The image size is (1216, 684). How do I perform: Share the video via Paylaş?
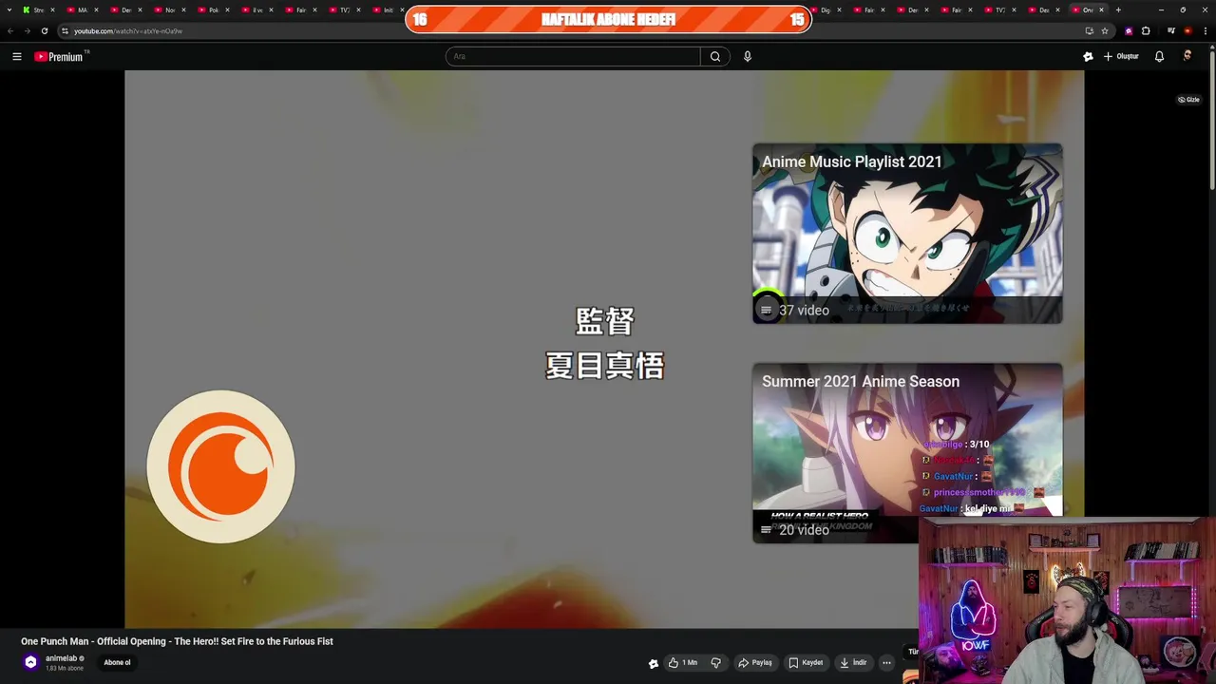(x=755, y=662)
